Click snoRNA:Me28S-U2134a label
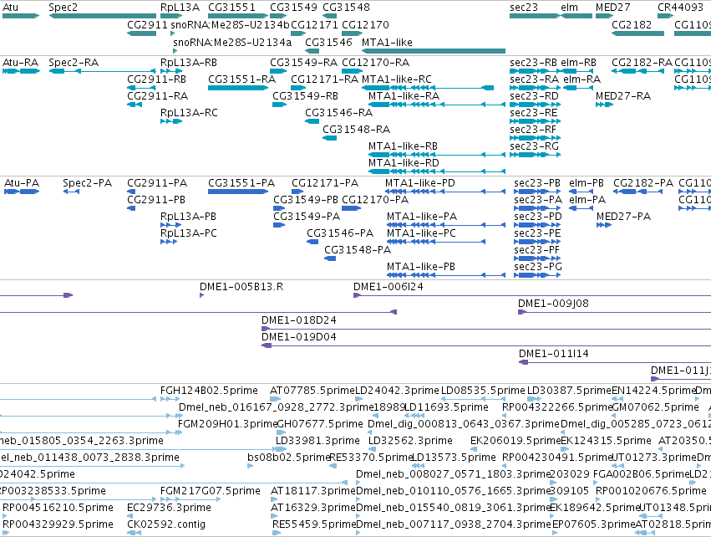The width and height of the screenshot is (711, 537). coord(232,42)
